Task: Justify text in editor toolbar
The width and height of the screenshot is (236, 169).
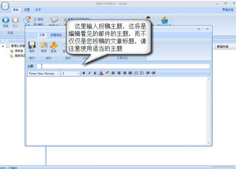Action: pyautogui.click(x=130, y=73)
